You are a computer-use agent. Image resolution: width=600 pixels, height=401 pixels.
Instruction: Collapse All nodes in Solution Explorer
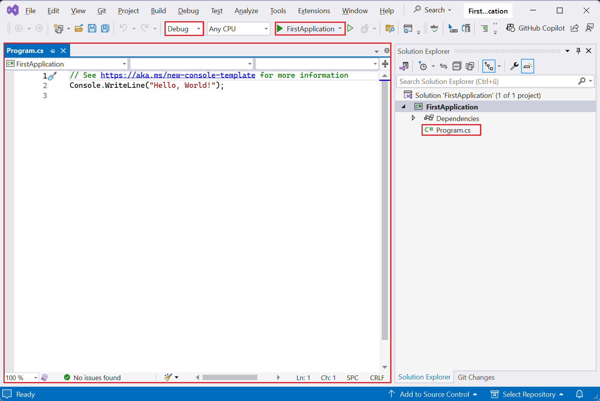tap(457, 66)
